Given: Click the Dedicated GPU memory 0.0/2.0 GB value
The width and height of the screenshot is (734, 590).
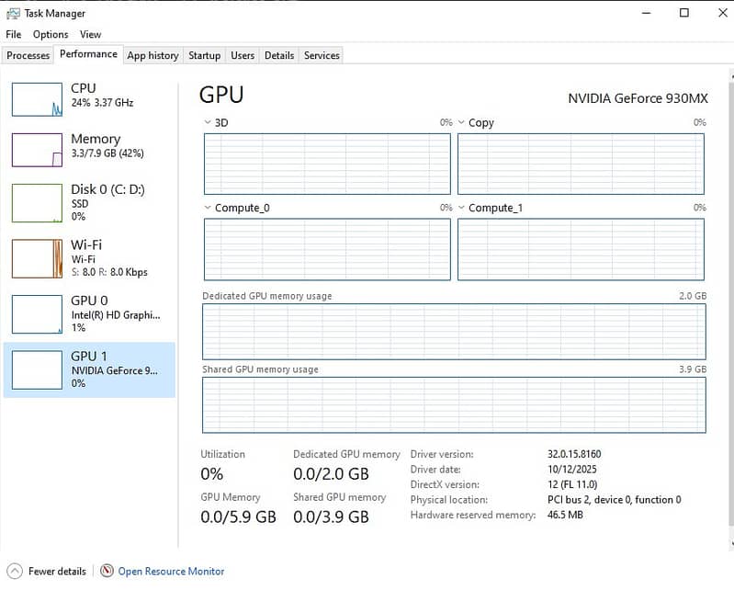Looking at the screenshot, I should click(x=331, y=474).
